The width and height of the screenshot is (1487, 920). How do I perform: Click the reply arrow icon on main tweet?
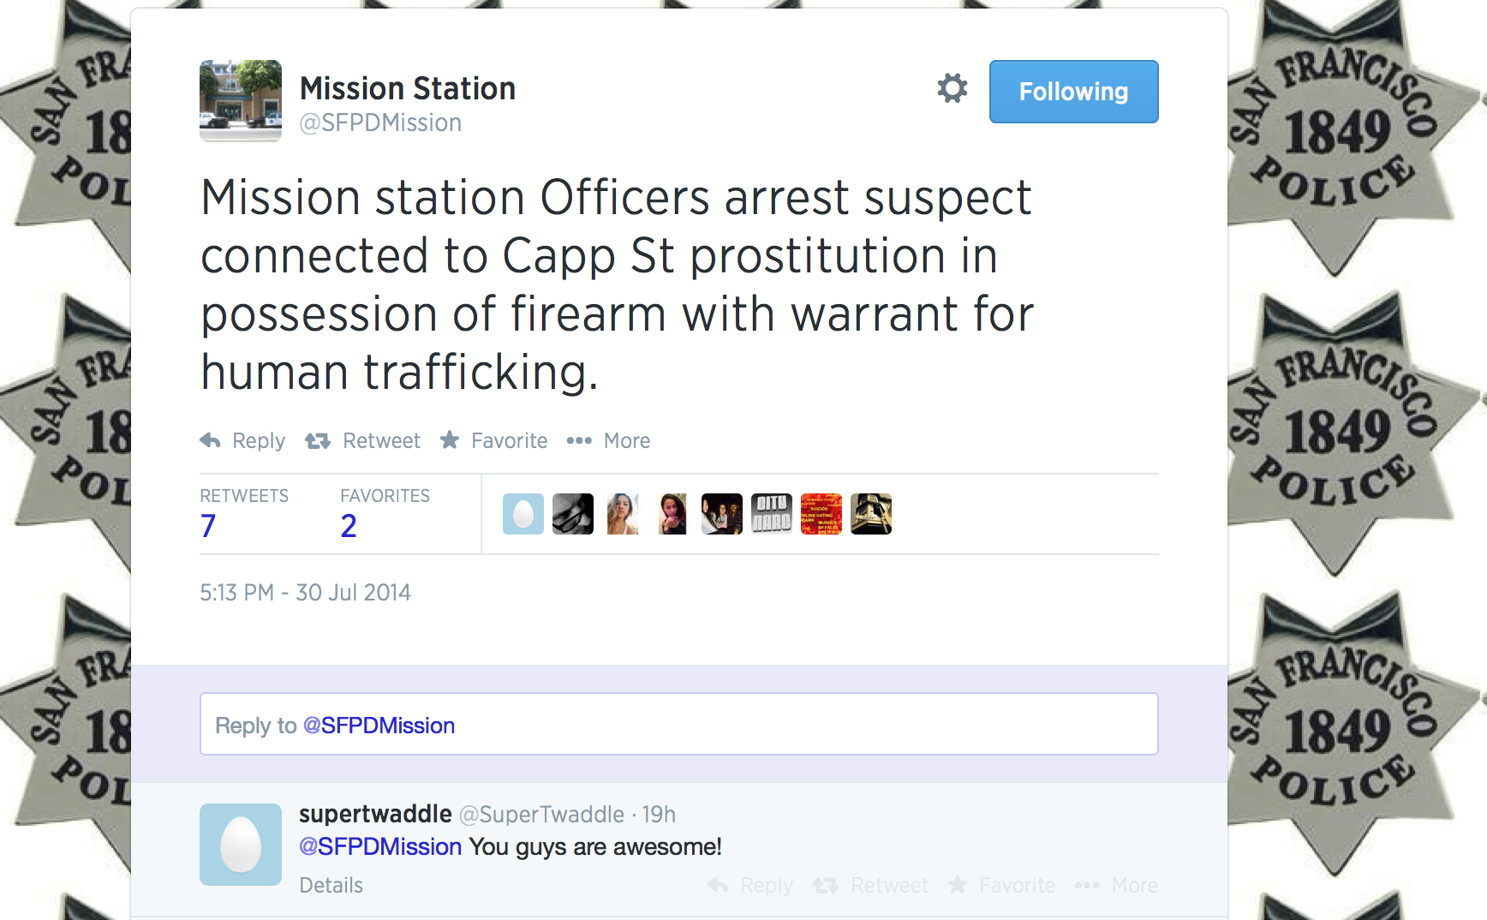(211, 440)
